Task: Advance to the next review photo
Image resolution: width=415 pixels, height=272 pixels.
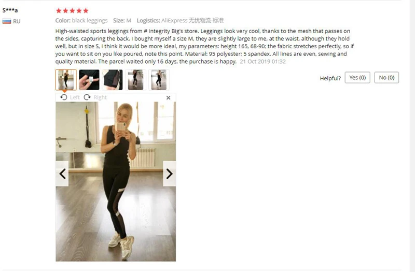Action: (170, 174)
